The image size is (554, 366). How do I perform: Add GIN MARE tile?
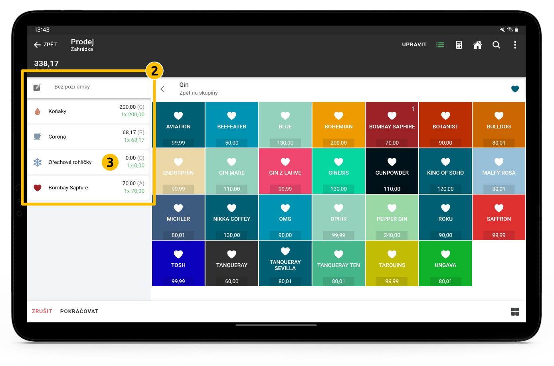tap(232, 171)
